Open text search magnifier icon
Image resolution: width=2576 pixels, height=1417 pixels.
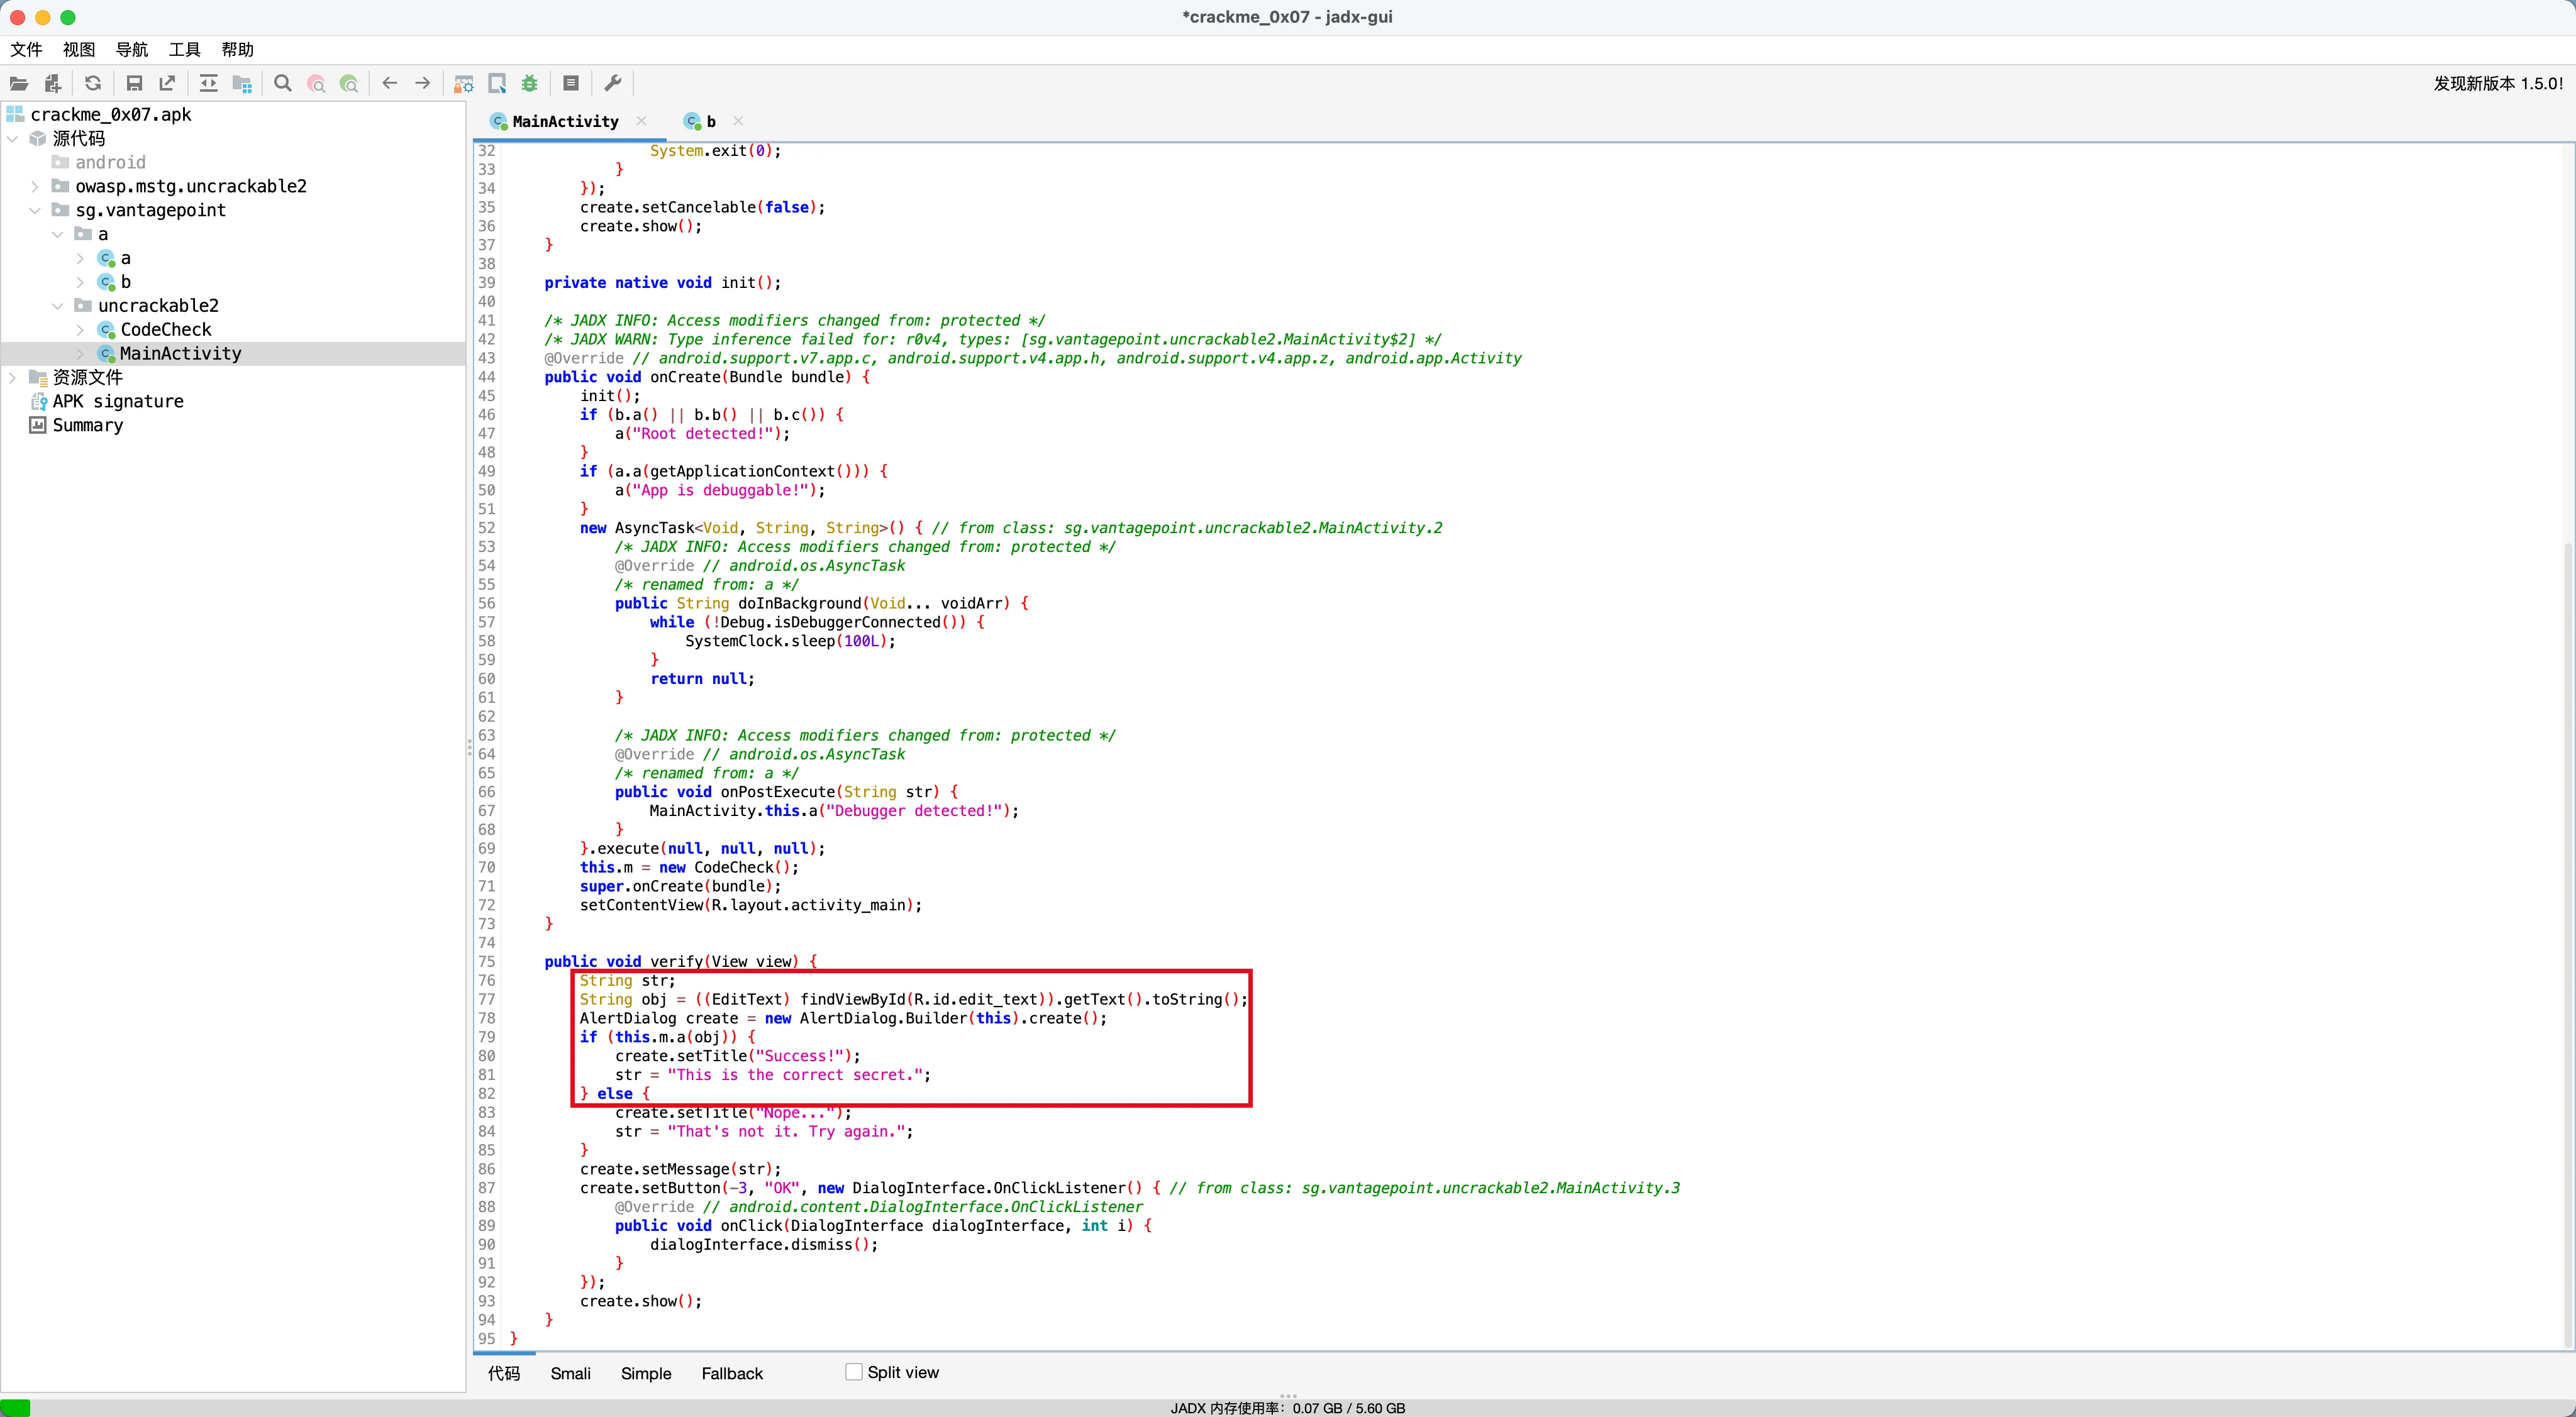click(283, 84)
